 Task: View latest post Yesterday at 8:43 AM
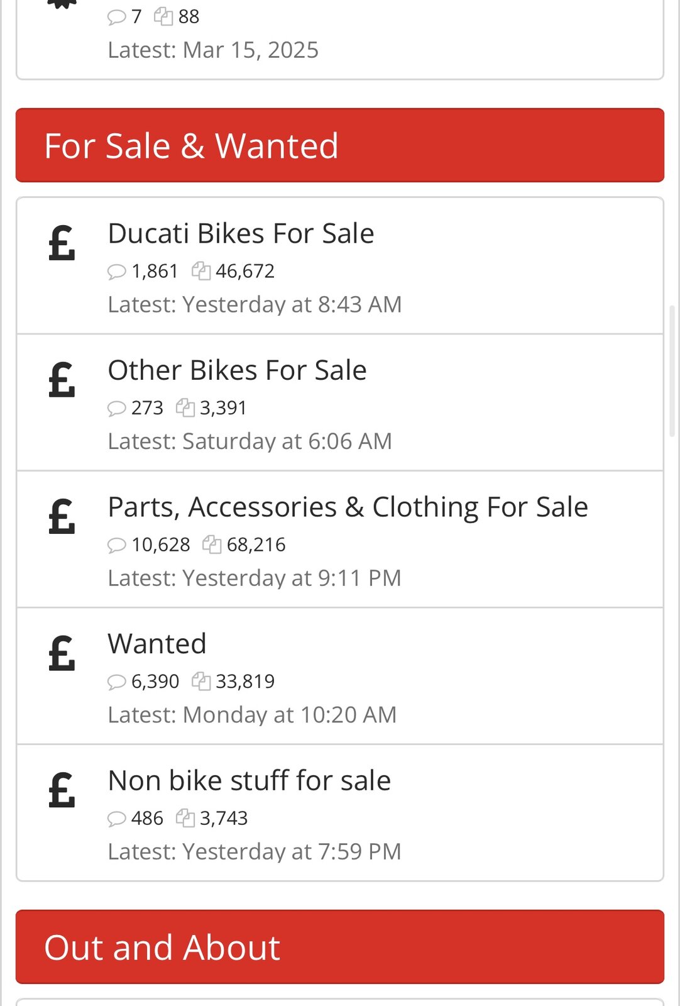click(x=292, y=305)
